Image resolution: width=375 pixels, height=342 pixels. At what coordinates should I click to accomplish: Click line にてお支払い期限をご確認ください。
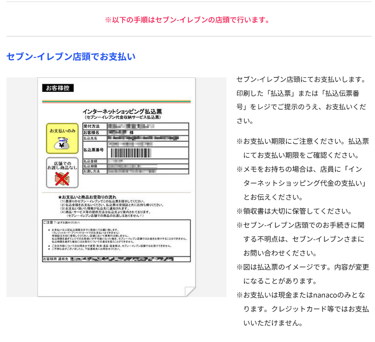[x=301, y=155]
